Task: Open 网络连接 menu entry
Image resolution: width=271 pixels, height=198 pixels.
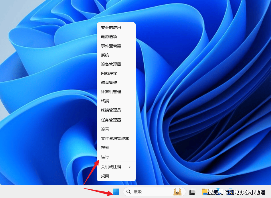Action: point(116,73)
